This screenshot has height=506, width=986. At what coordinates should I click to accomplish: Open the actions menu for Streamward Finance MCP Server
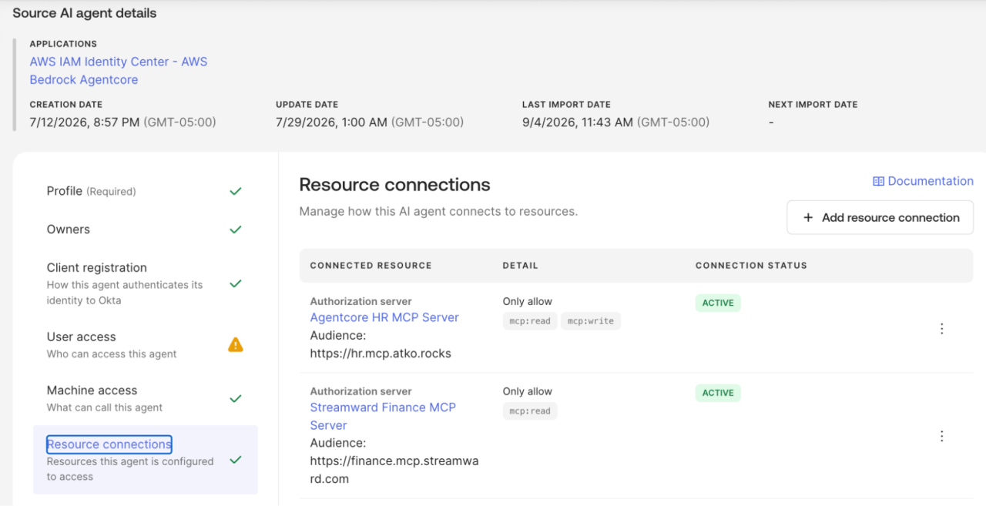[941, 436]
